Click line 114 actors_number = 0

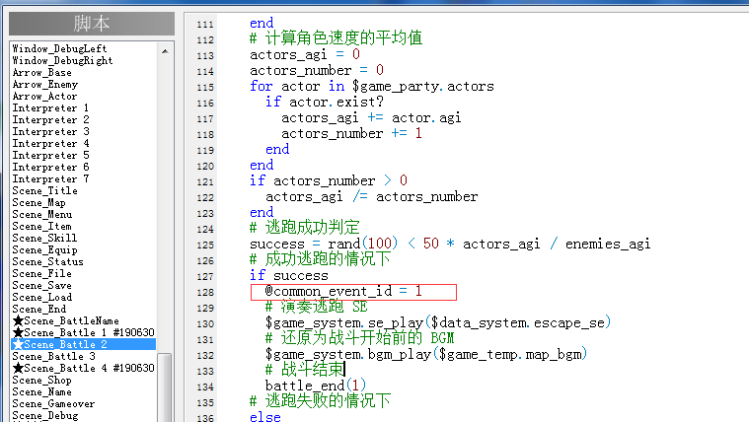click(x=317, y=71)
